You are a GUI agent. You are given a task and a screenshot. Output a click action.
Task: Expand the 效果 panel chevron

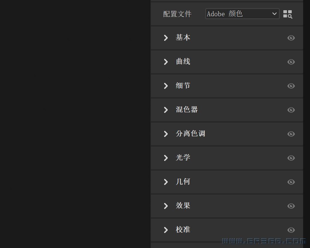pos(166,206)
